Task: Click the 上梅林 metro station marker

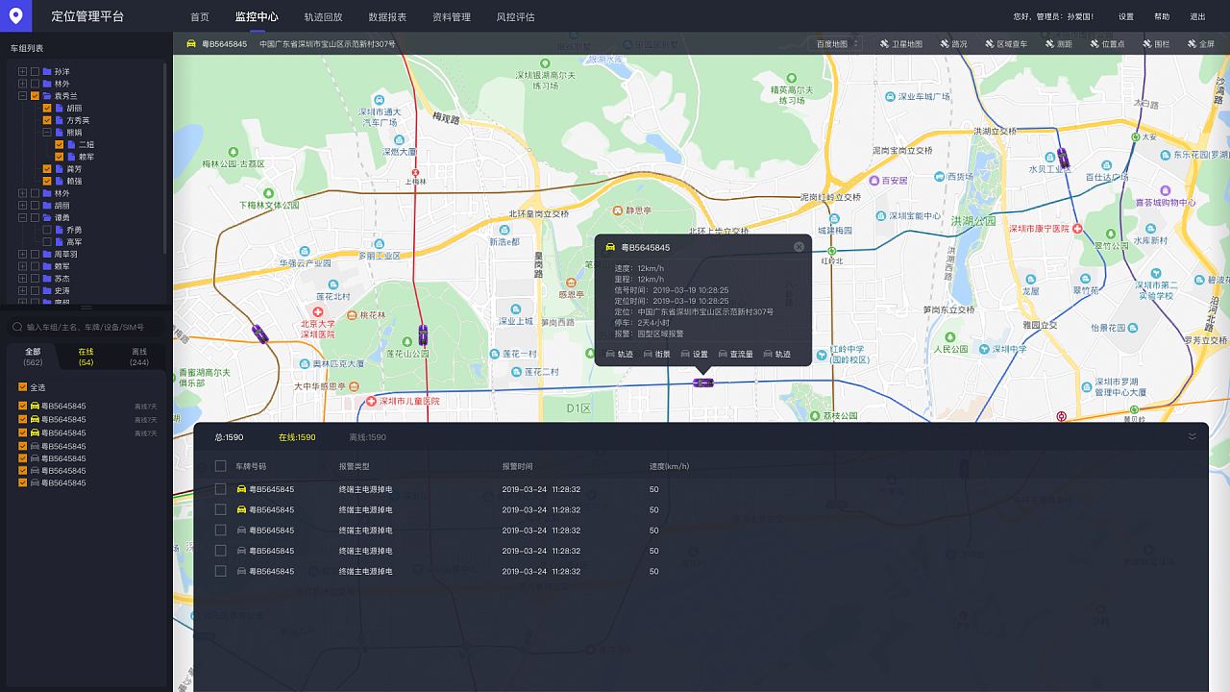Action: click(x=415, y=174)
